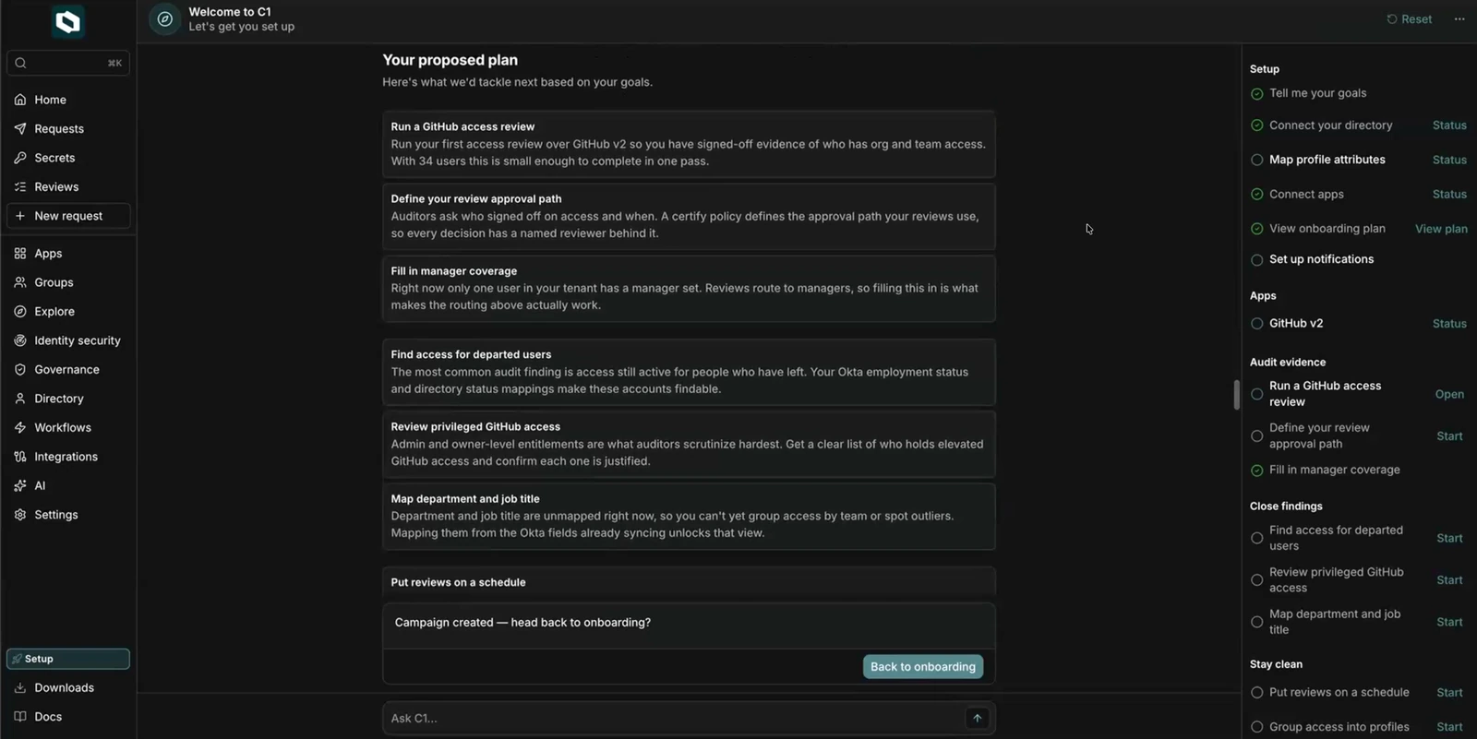This screenshot has height=739, width=1477.
Task: Open the Secrets key icon
Action: [20, 158]
